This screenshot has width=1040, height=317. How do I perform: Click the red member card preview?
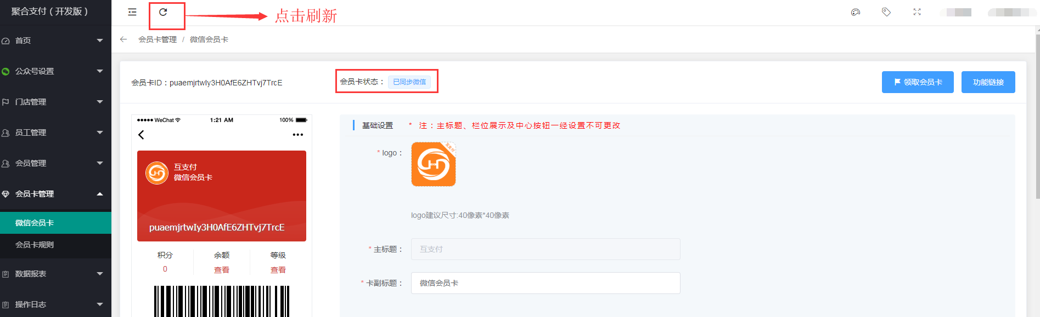pos(222,196)
